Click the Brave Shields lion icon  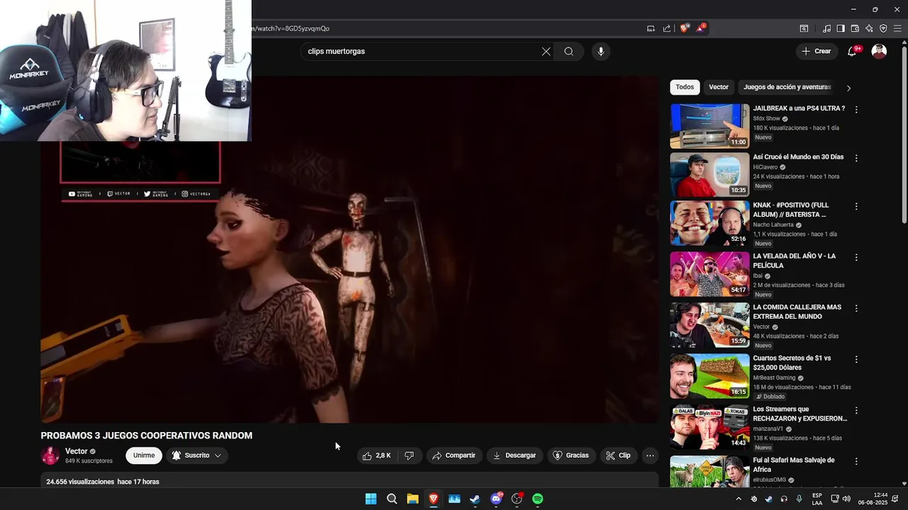click(x=685, y=28)
